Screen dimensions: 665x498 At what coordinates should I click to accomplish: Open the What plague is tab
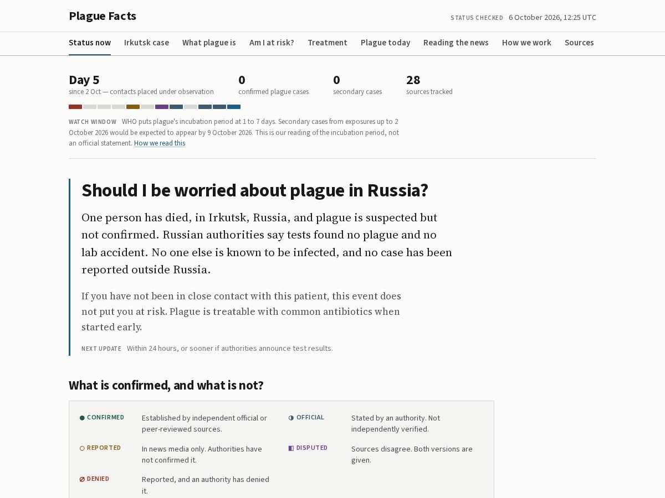tap(209, 43)
